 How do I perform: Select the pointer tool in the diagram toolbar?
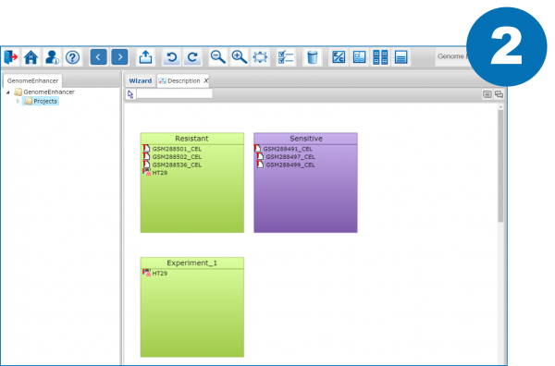(x=130, y=94)
